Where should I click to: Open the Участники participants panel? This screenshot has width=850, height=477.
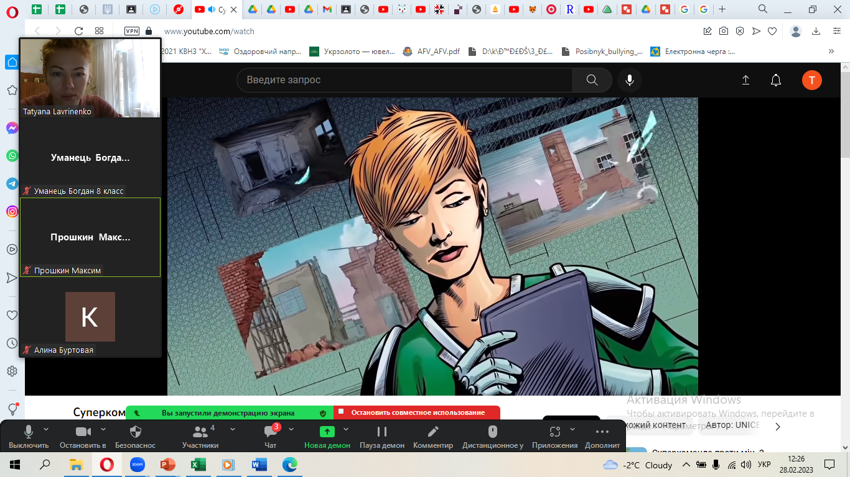point(200,437)
